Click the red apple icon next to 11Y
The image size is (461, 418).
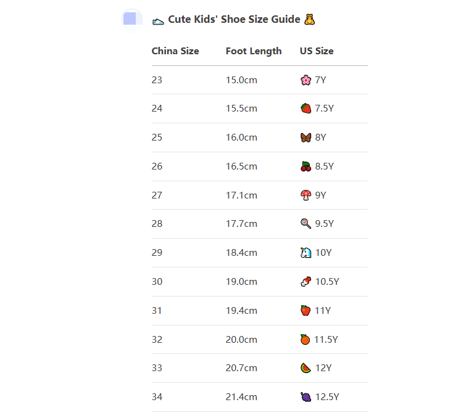(x=305, y=311)
